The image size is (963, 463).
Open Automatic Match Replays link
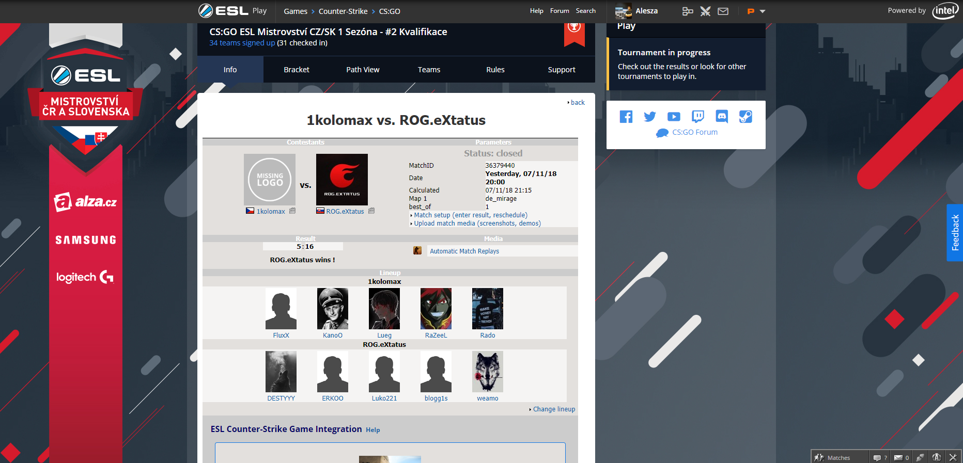[x=464, y=251]
